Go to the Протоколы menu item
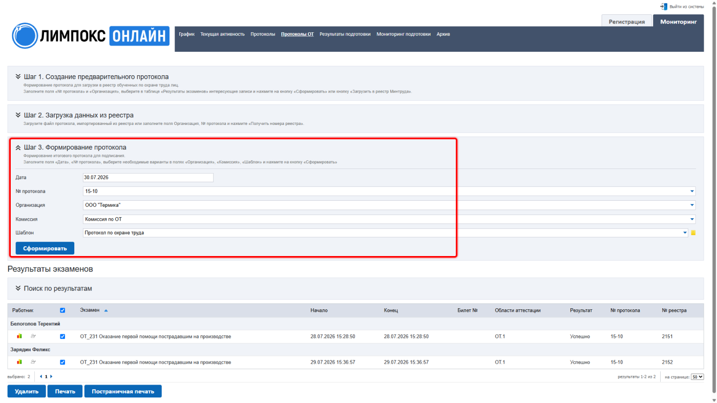 point(263,34)
